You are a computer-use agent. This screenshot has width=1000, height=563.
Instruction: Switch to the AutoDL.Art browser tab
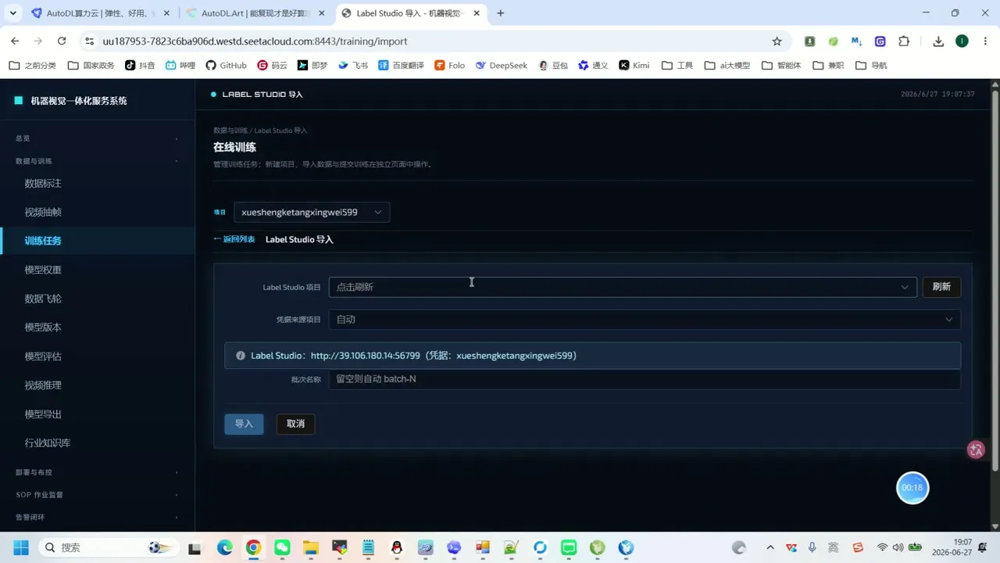(255, 13)
